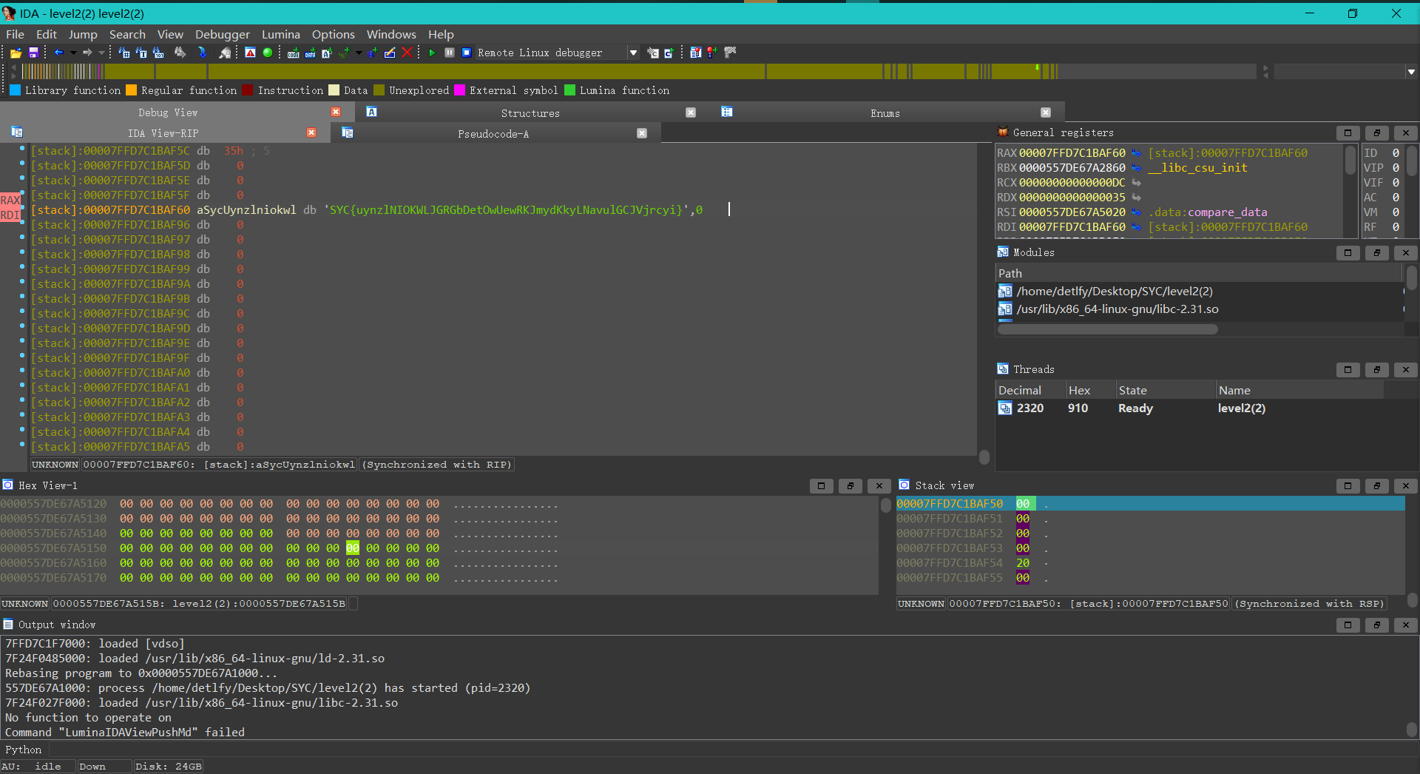Screen dimensions: 1420x774
Task: Click the highlighted 00 byte in Hex View
Action: tap(353, 548)
